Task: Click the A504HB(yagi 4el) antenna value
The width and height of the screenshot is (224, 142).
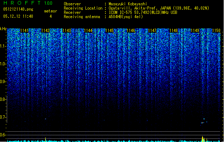Action: pyautogui.click(x=126, y=17)
